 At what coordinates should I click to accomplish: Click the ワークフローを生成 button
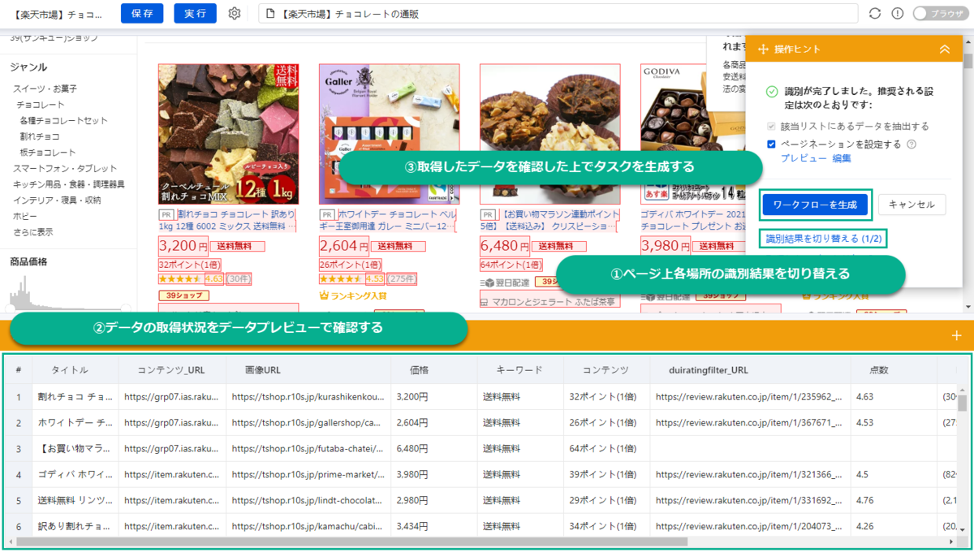(x=815, y=205)
